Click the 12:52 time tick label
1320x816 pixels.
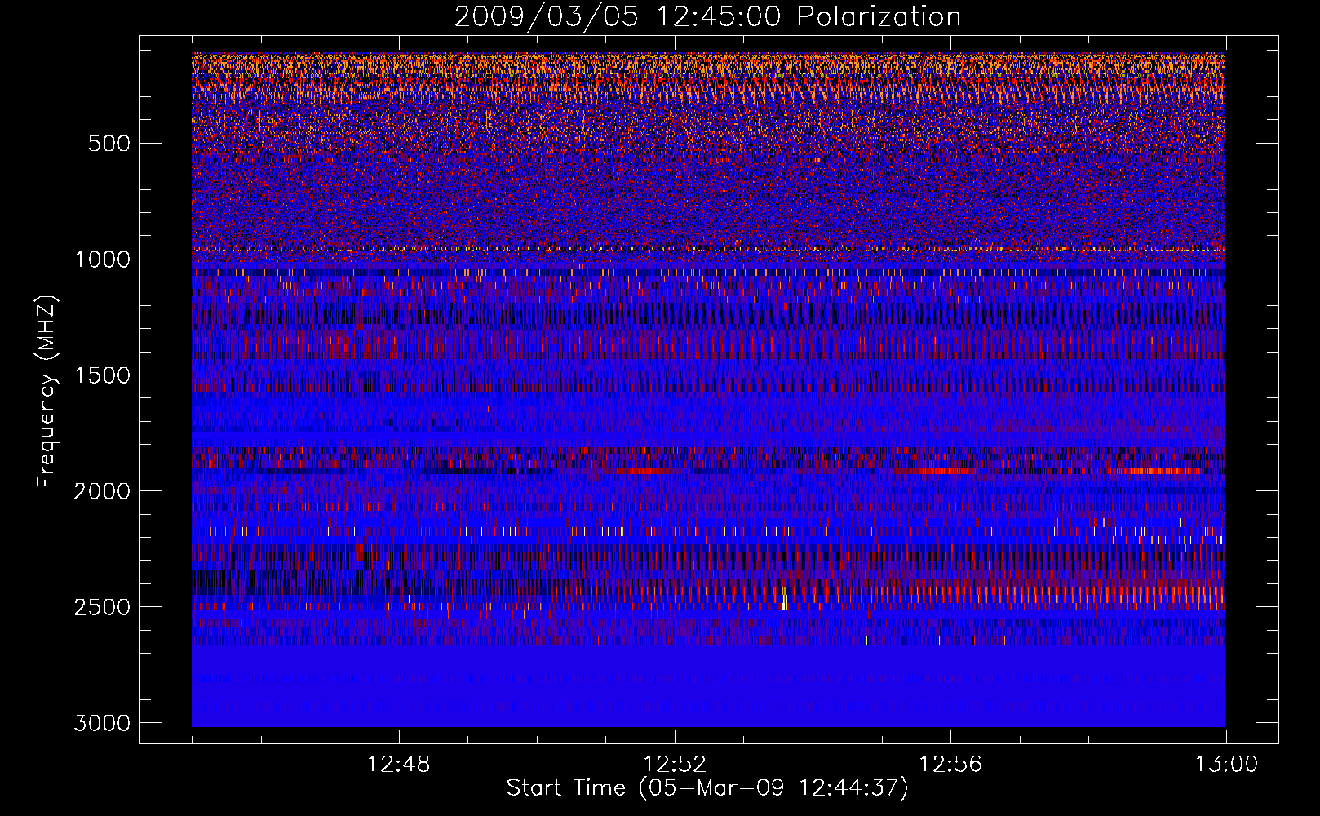(675, 765)
